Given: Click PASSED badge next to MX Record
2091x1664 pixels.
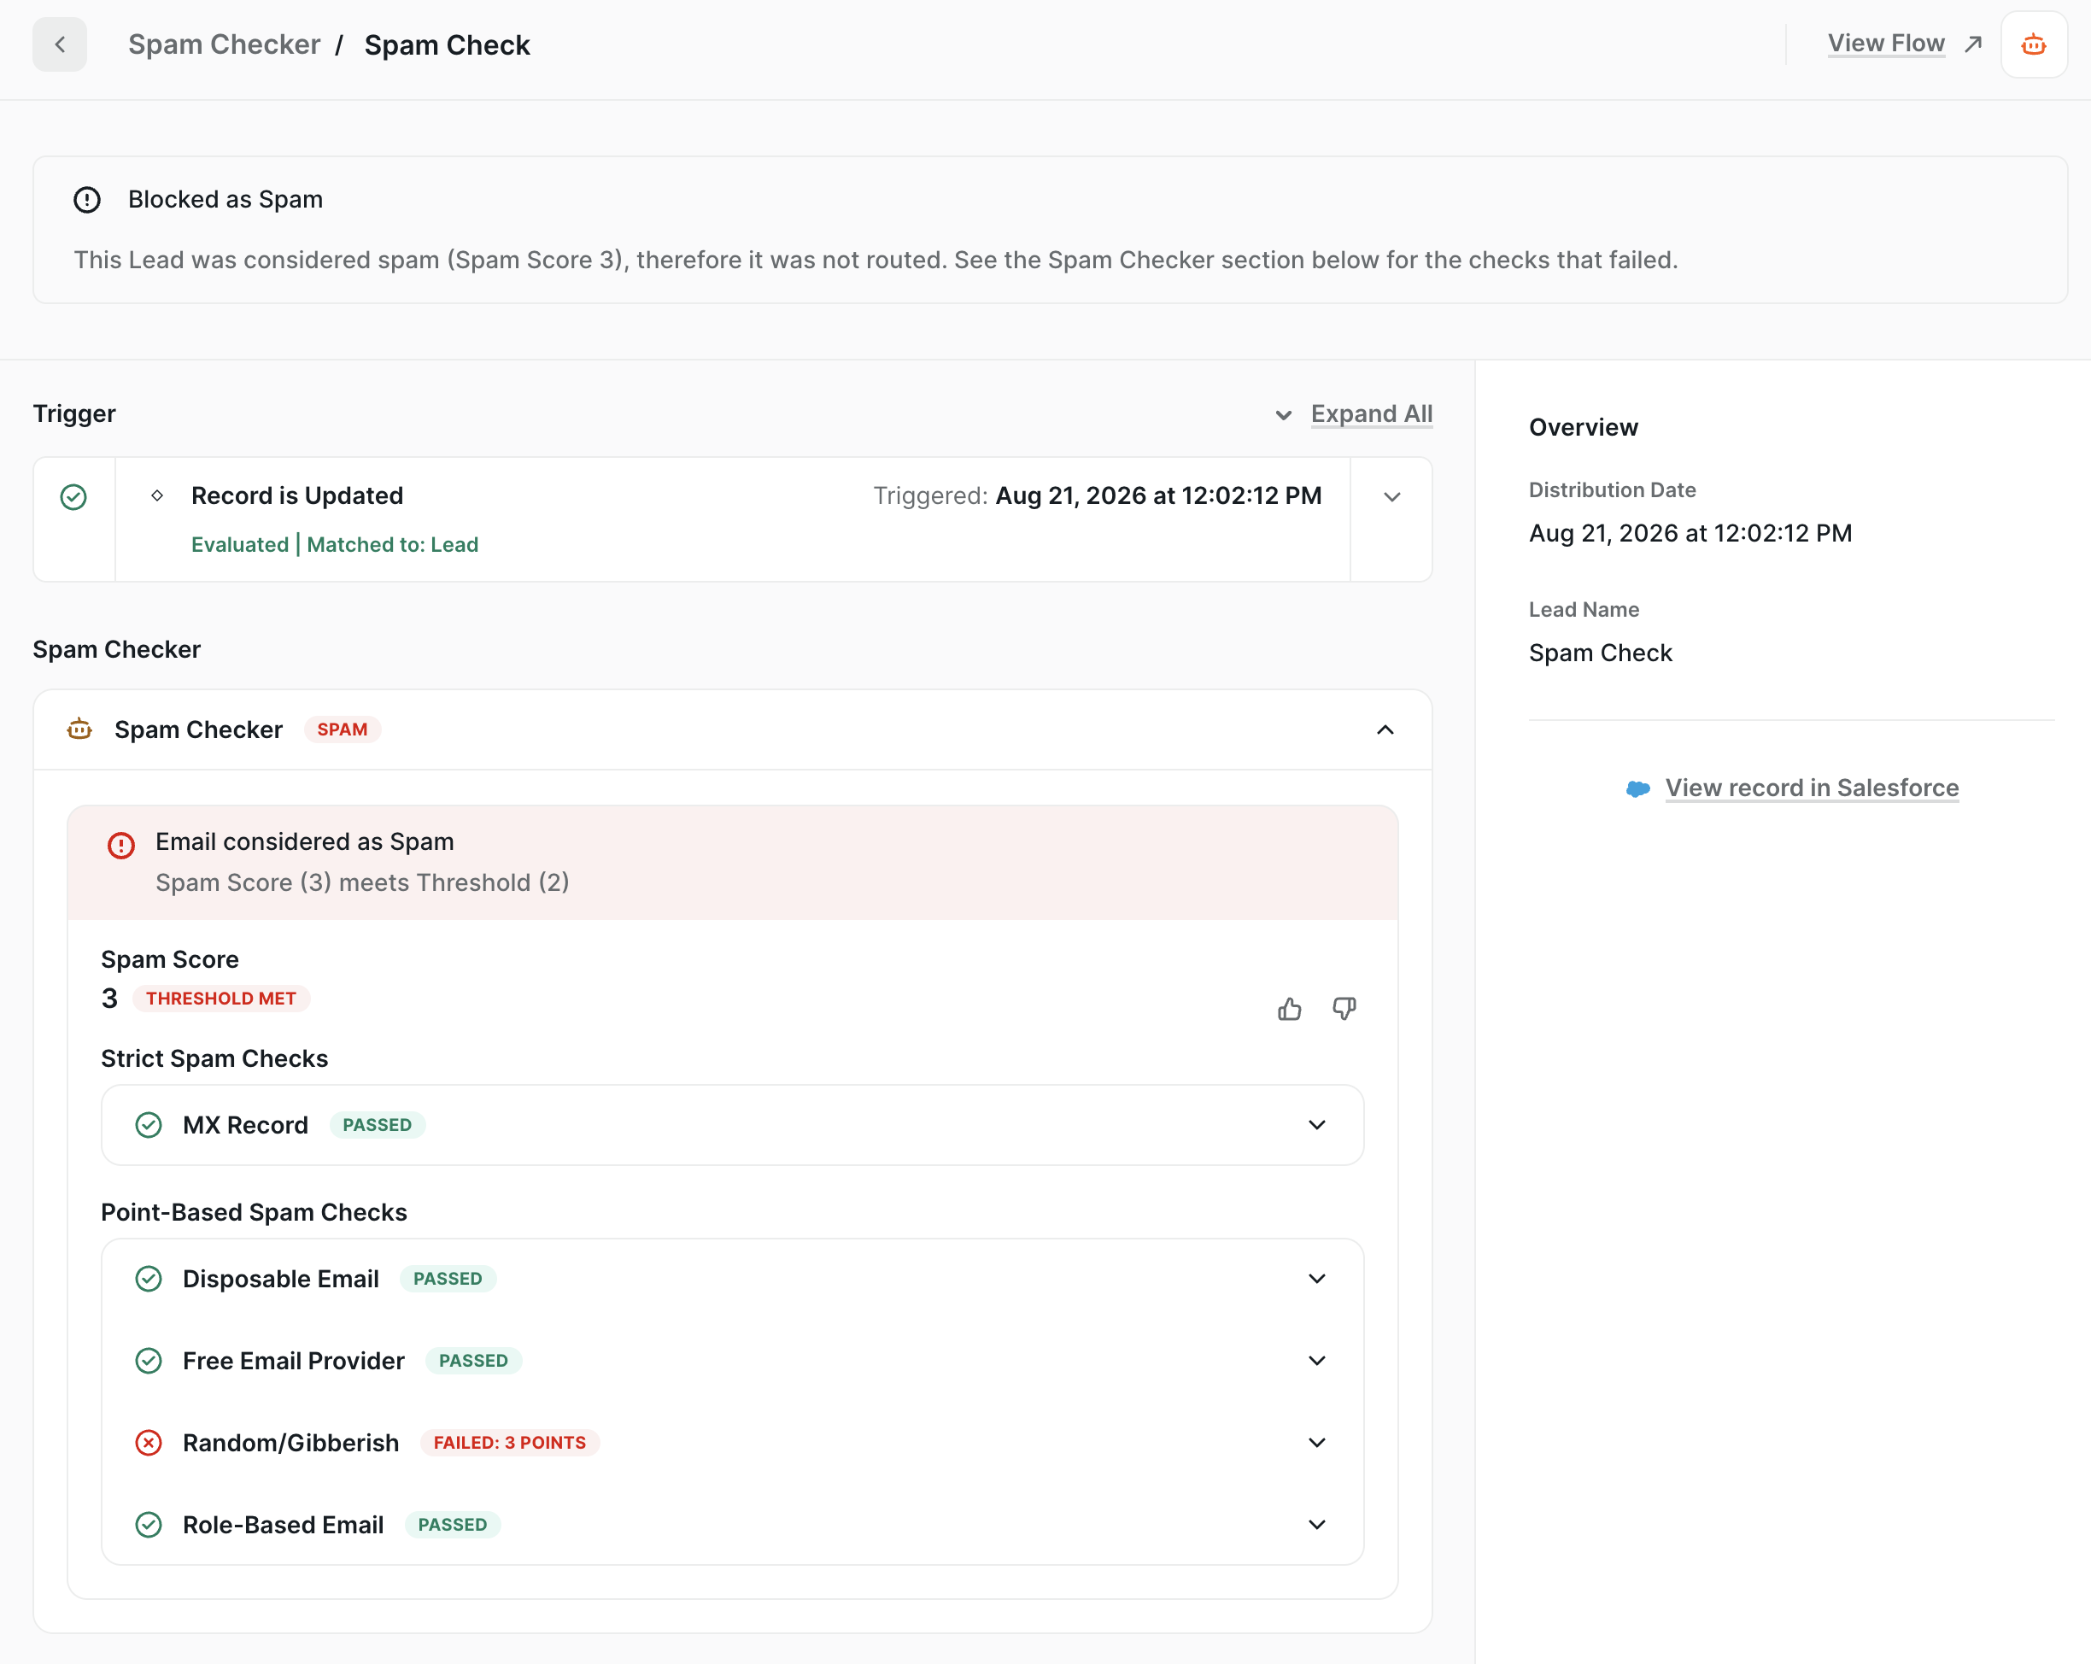Looking at the screenshot, I should 378,1125.
